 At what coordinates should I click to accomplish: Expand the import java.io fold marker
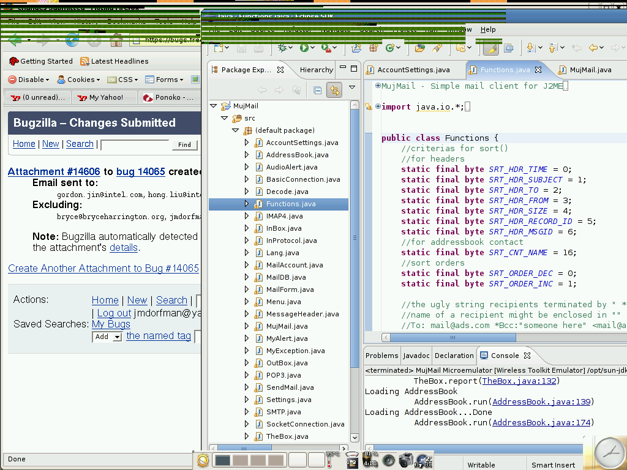pyautogui.click(x=378, y=106)
